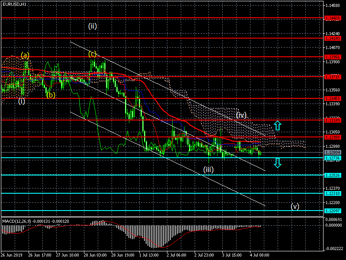Select the red 1.13189 price level label
This screenshot has height=260, width=346.
click(x=333, y=120)
